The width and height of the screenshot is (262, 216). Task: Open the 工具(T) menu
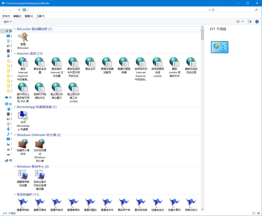click(41, 16)
